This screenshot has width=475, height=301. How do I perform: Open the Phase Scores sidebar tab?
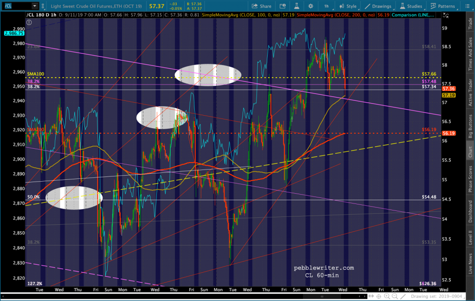pos(470,179)
